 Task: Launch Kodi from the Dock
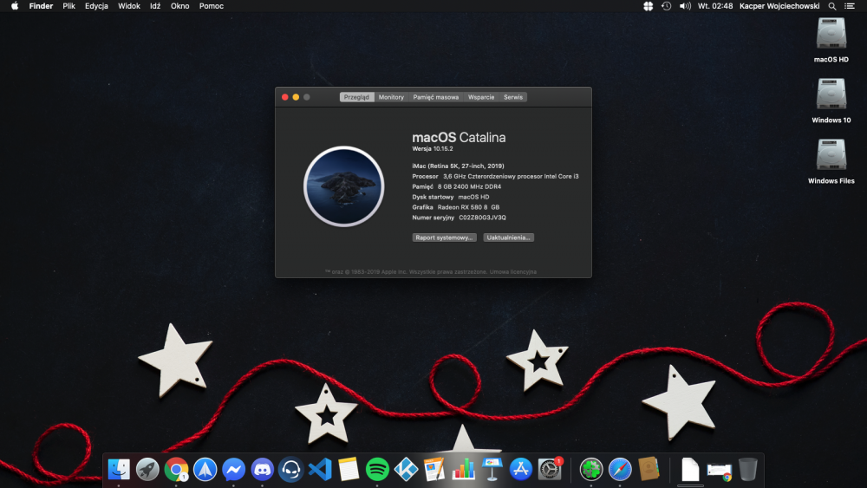[x=406, y=470]
